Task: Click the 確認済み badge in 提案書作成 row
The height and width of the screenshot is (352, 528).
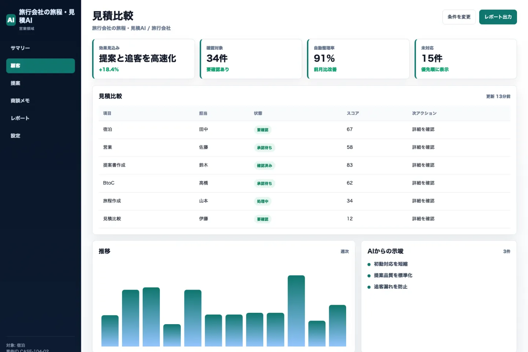Action: [x=264, y=166]
